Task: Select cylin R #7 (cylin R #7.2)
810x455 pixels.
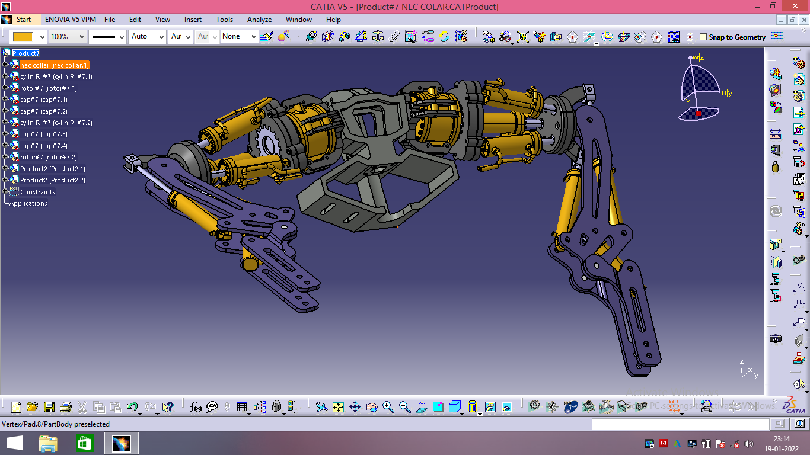Action: pyautogui.click(x=56, y=123)
